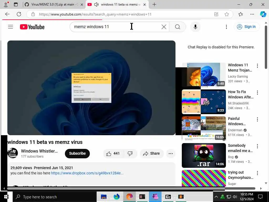269x202 pixels.
Task: Open the Windows Whistler channel avatar
Action: pos(13,153)
